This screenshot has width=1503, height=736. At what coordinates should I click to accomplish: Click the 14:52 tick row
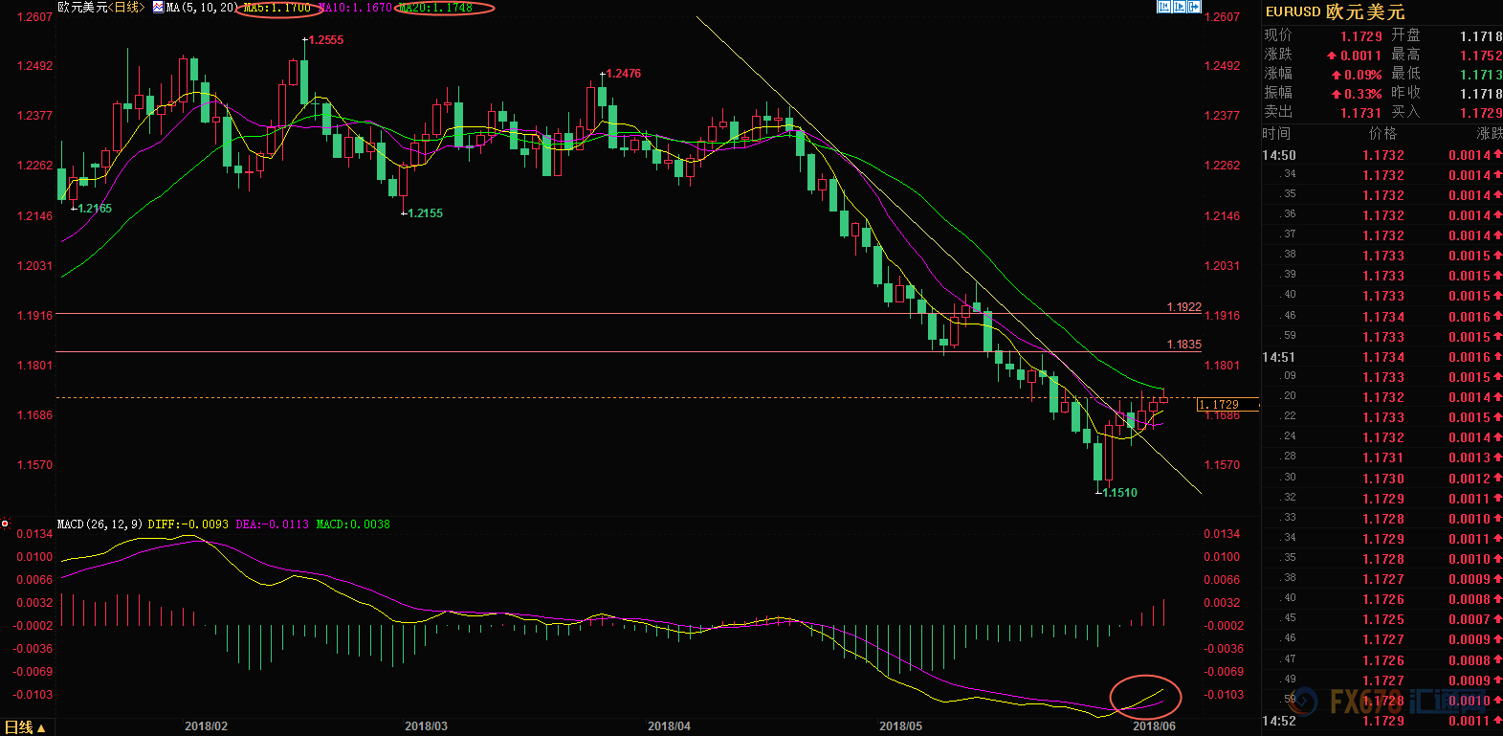pos(1382,721)
